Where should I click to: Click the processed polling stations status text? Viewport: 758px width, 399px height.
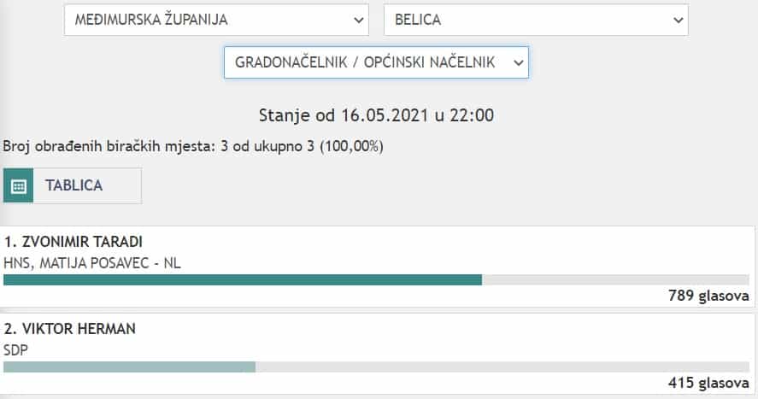pyautogui.click(x=193, y=146)
